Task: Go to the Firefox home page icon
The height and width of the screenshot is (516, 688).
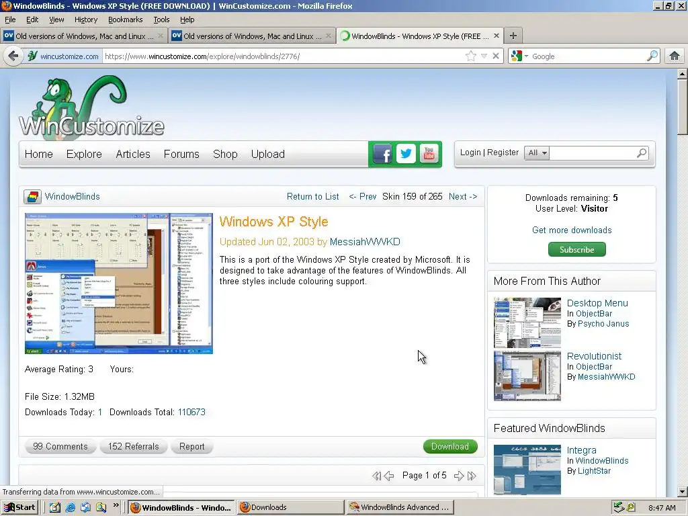Action: click(675, 56)
